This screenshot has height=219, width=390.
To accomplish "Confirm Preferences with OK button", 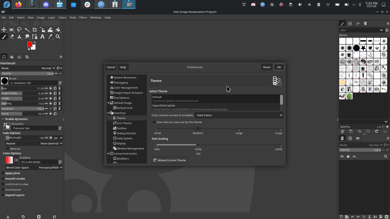I will pyautogui.click(x=279, y=67).
